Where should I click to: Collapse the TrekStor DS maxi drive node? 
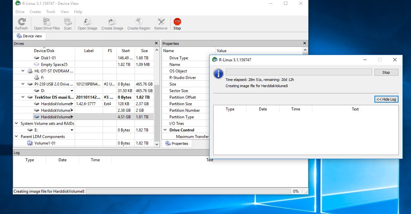pos(23,97)
